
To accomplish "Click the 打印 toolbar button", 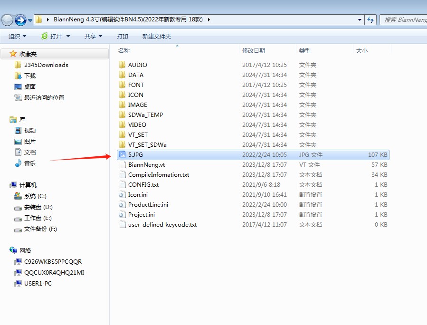I will coord(122,36).
